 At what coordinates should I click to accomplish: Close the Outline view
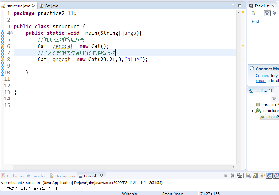coord(270,91)
